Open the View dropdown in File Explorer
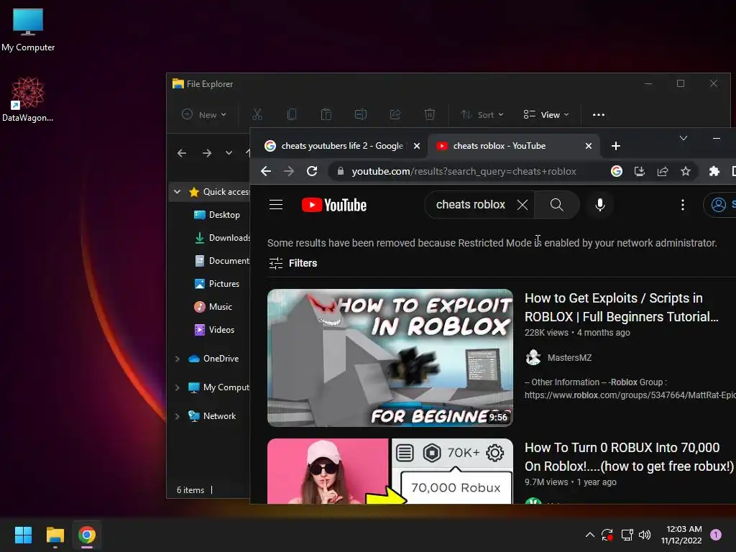 pyautogui.click(x=546, y=114)
